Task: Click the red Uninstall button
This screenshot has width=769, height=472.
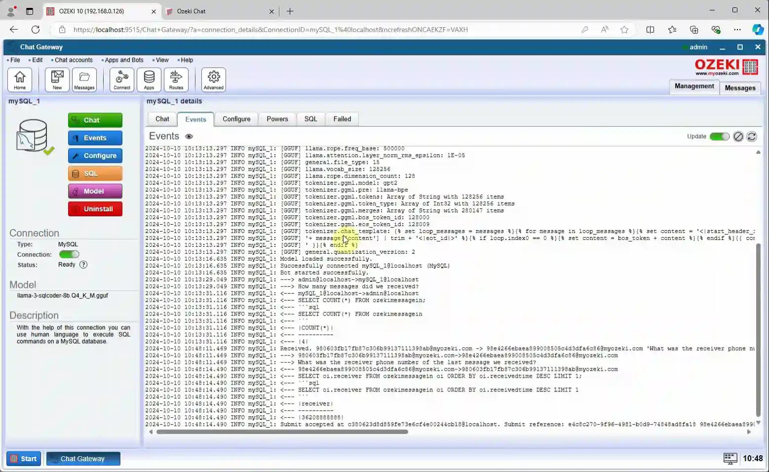Action: point(95,209)
